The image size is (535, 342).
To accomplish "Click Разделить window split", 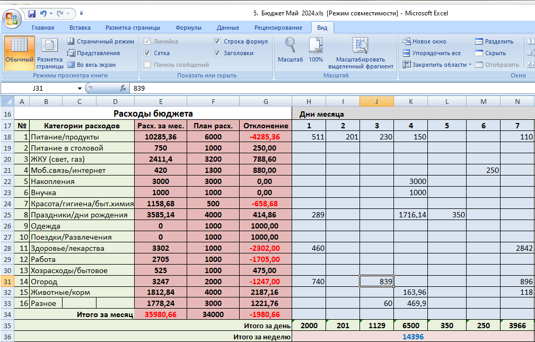I will coord(494,41).
